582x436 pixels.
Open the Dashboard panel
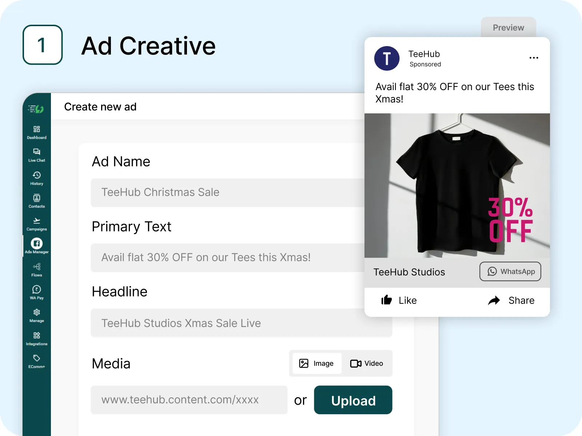36,132
